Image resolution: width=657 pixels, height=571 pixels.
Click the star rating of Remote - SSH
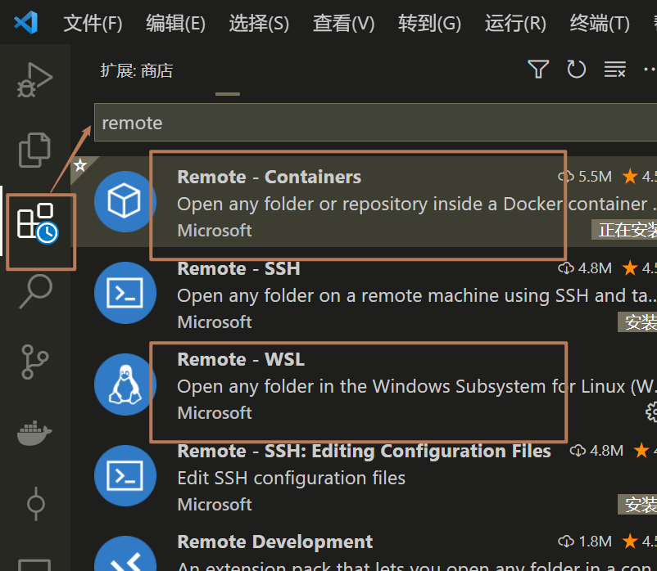(640, 268)
